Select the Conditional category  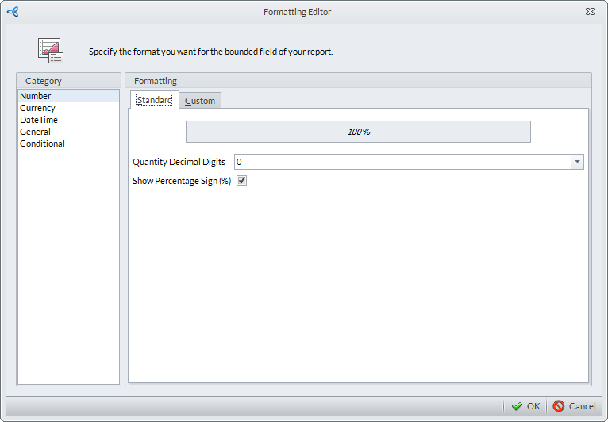(x=42, y=144)
